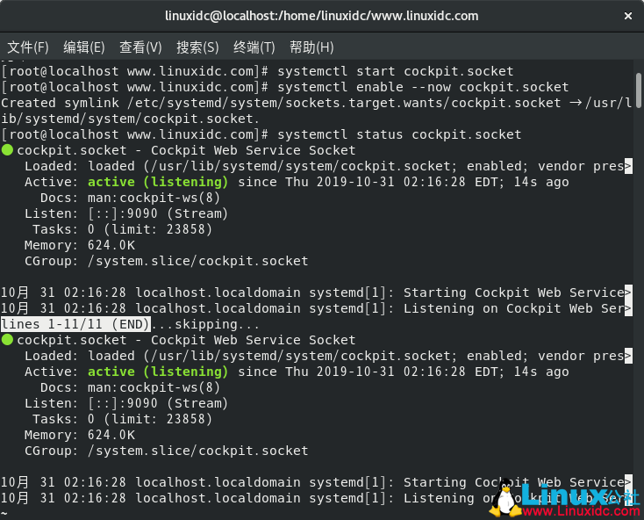Click the first green status dot
644x520 pixels.
click(x=7, y=150)
